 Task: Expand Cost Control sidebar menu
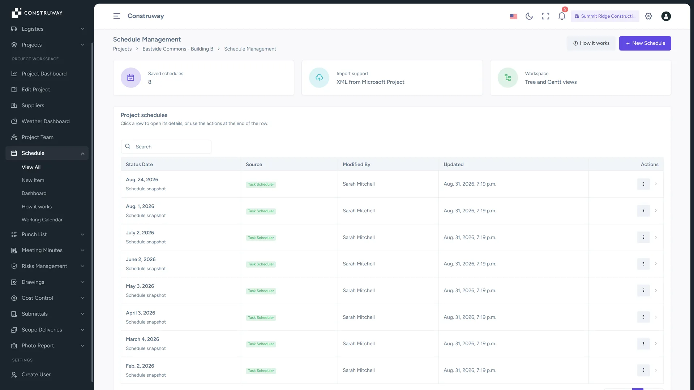(x=47, y=298)
